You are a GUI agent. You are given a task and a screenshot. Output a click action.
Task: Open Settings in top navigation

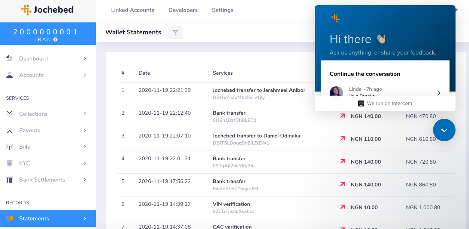coord(223,10)
